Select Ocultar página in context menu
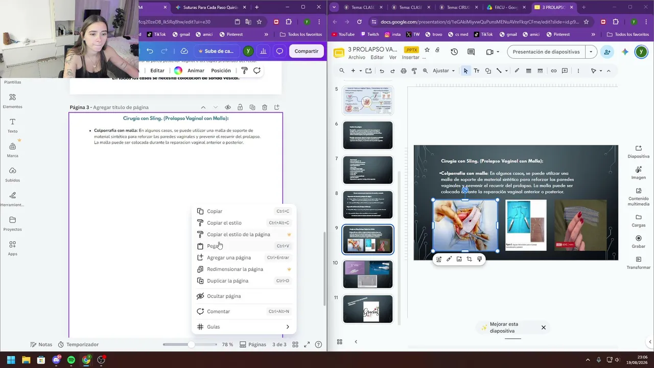The width and height of the screenshot is (654, 368). click(x=244, y=296)
